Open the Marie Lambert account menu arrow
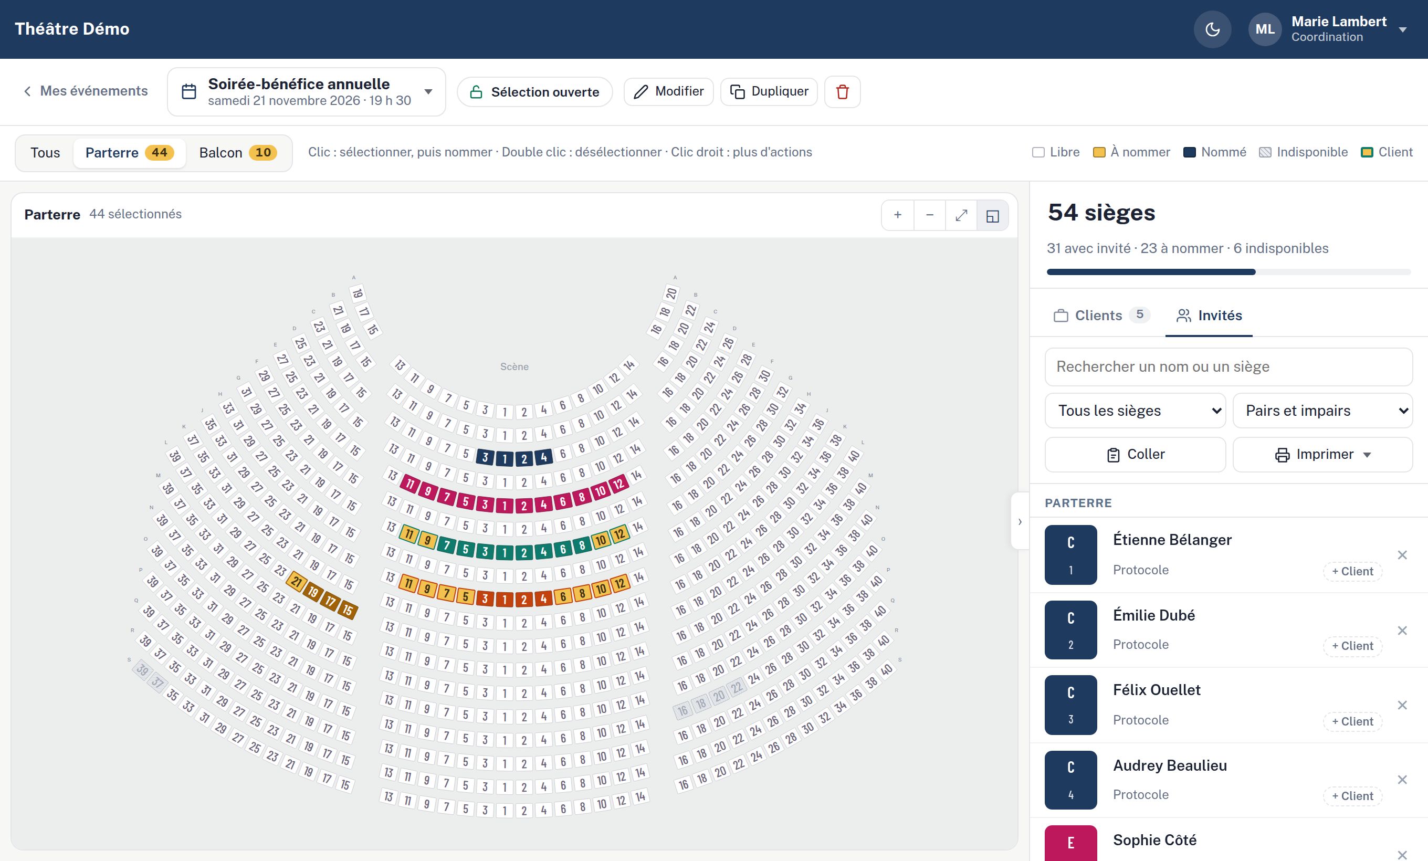 pyautogui.click(x=1402, y=30)
